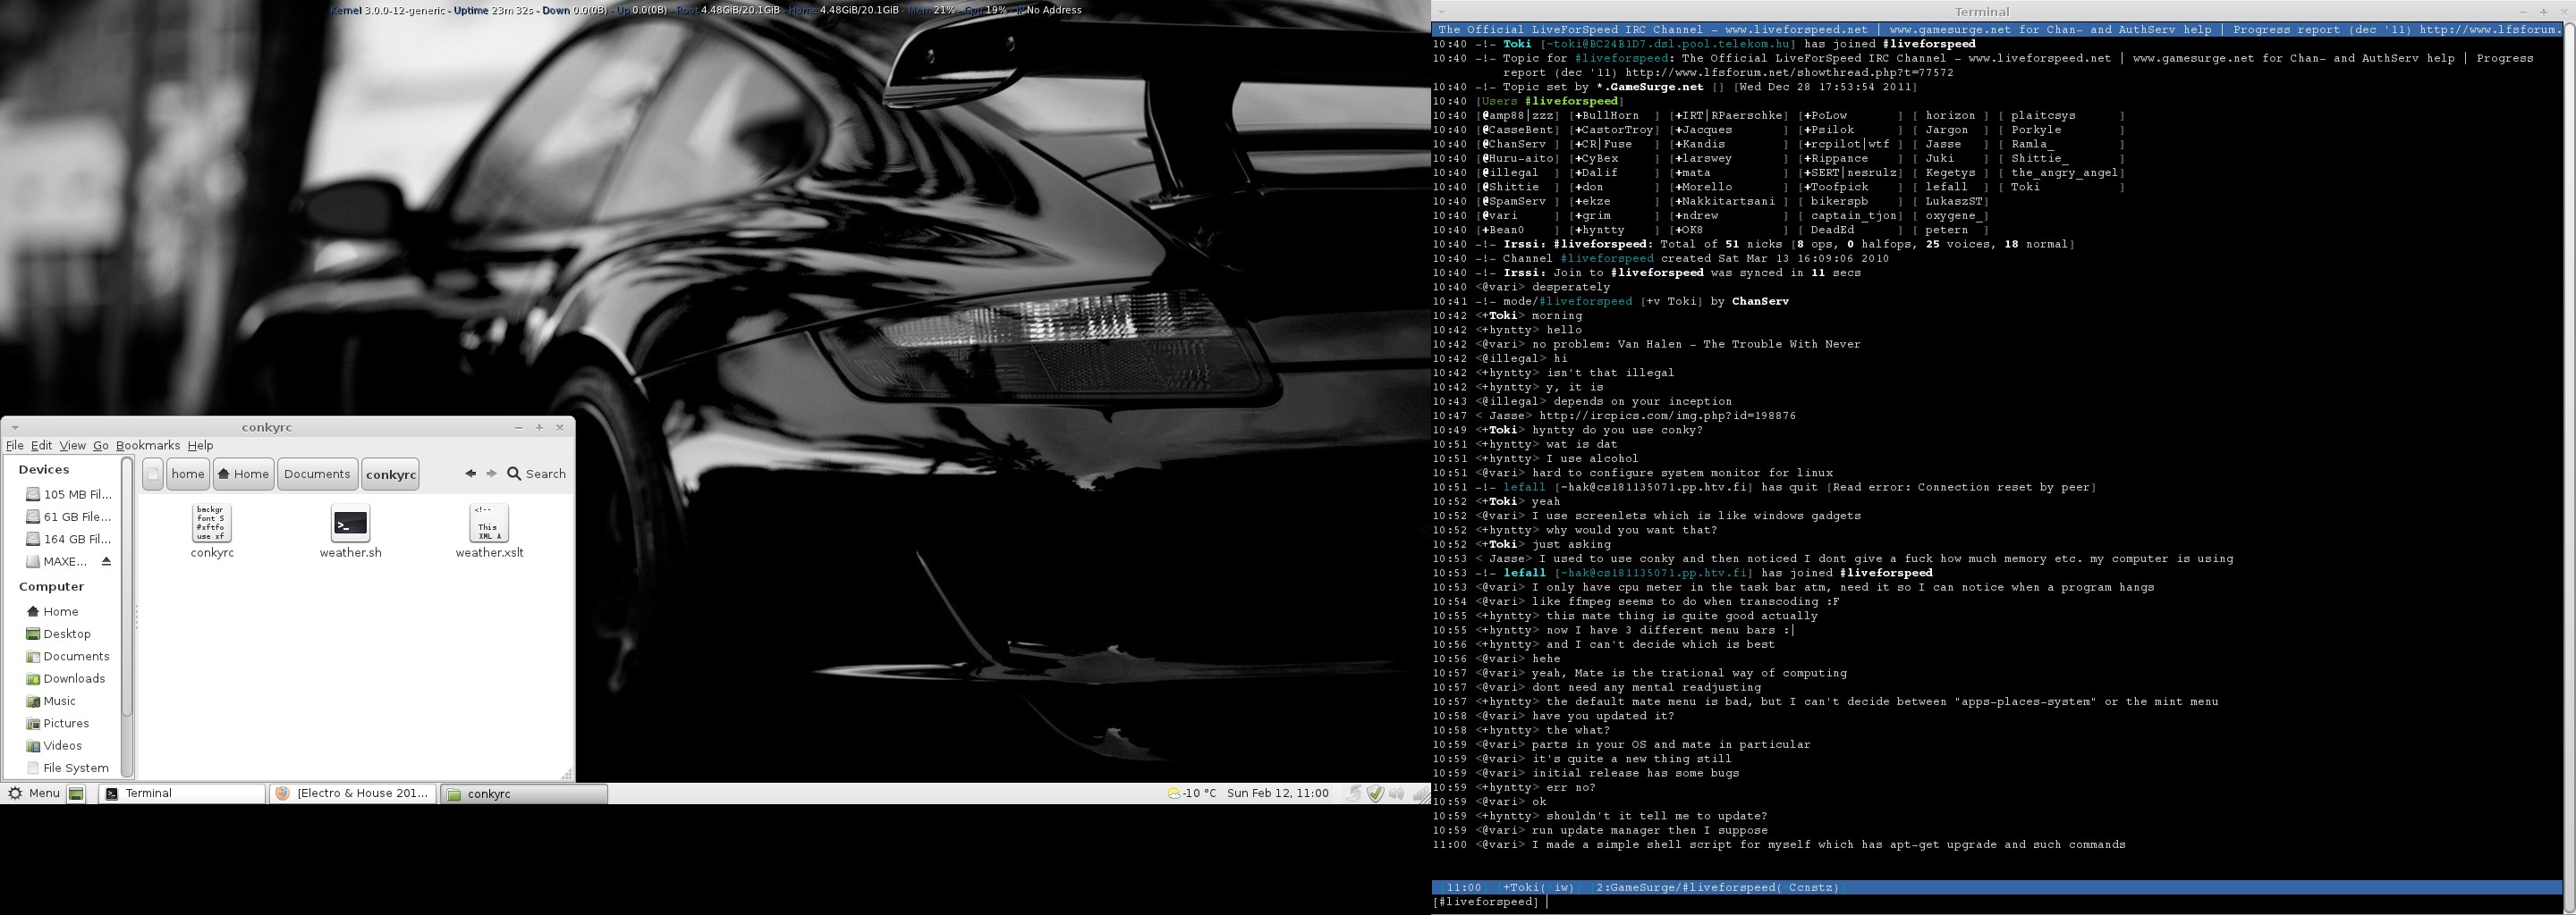Click the update manager shield tray icon
Image resolution: width=2576 pixels, height=915 pixels.
(x=1375, y=793)
